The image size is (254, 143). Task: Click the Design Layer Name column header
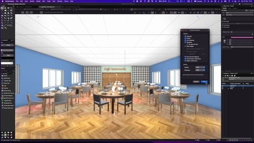tap(235, 83)
